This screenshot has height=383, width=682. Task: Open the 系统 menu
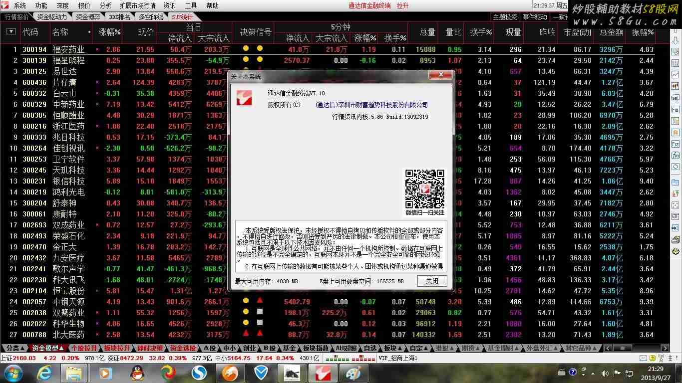[x=19, y=5]
